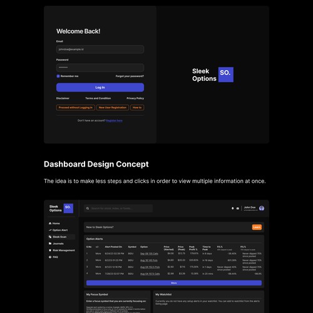Click the Log In button
Viewport: 313px width, 313px height.
(100, 88)
